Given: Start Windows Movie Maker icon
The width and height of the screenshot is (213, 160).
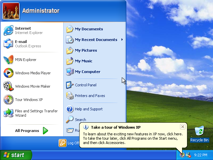Looking at the screenshot, I should click(x=8, y=86).
